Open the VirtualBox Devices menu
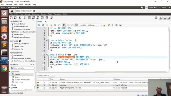Viewport: 171px width, 96px height. point(28,5)
